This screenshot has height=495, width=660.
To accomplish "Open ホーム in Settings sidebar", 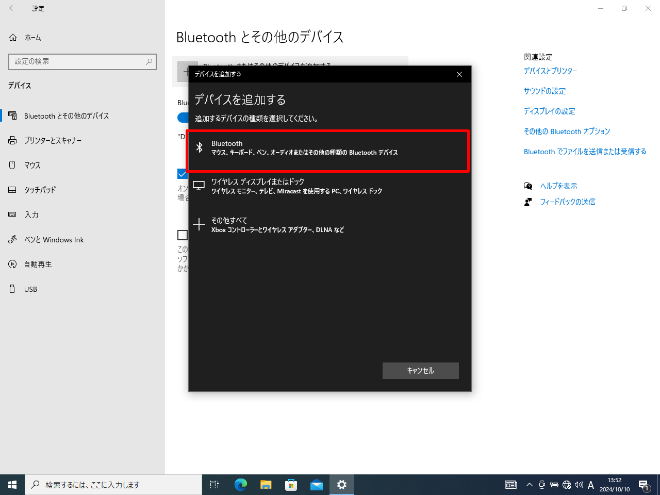I will coord(82,38).
